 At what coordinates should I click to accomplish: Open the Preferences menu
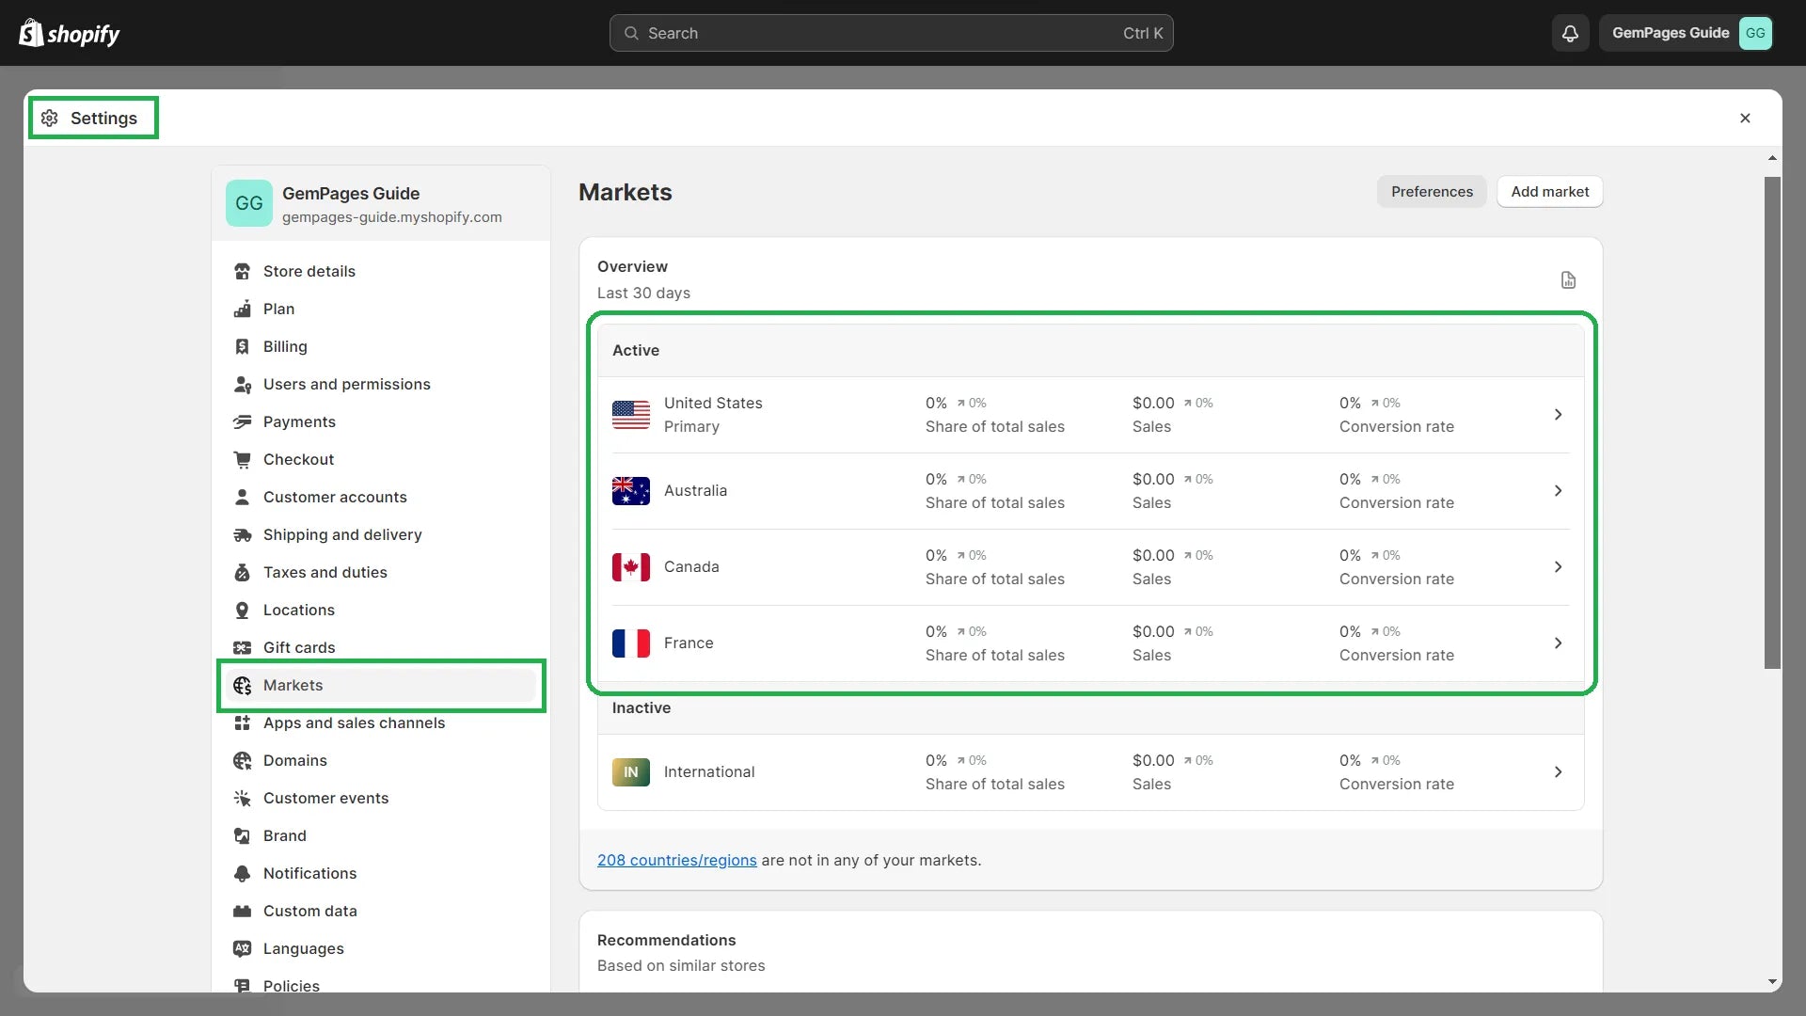1432,191
